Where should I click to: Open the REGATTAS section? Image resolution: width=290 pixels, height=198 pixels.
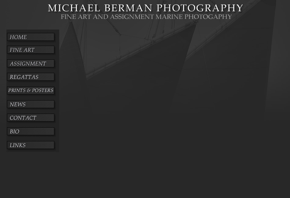click(31, 77)
